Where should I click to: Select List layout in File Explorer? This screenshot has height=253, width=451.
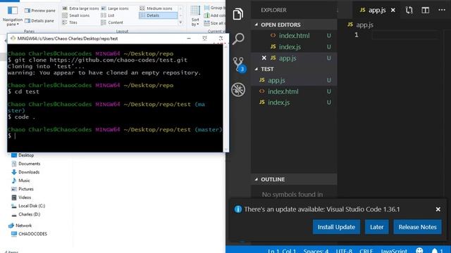click(x=108, y=15)
